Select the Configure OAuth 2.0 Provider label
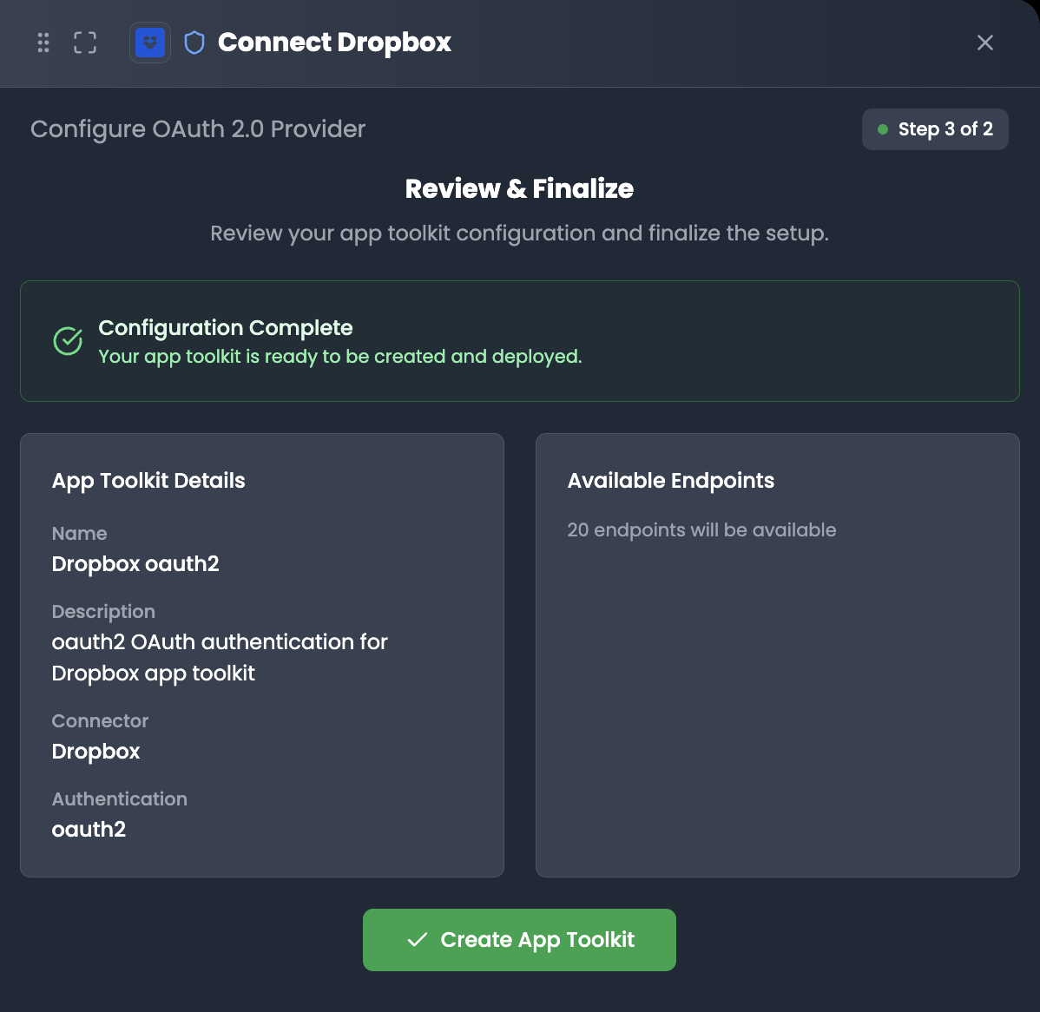1040x1012 pixels. pyautogui.click(x=198, y=129)
